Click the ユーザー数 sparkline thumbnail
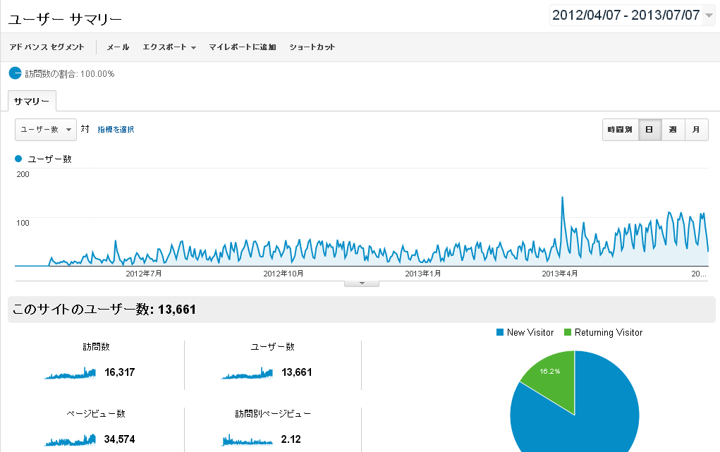 click(247, 372)
